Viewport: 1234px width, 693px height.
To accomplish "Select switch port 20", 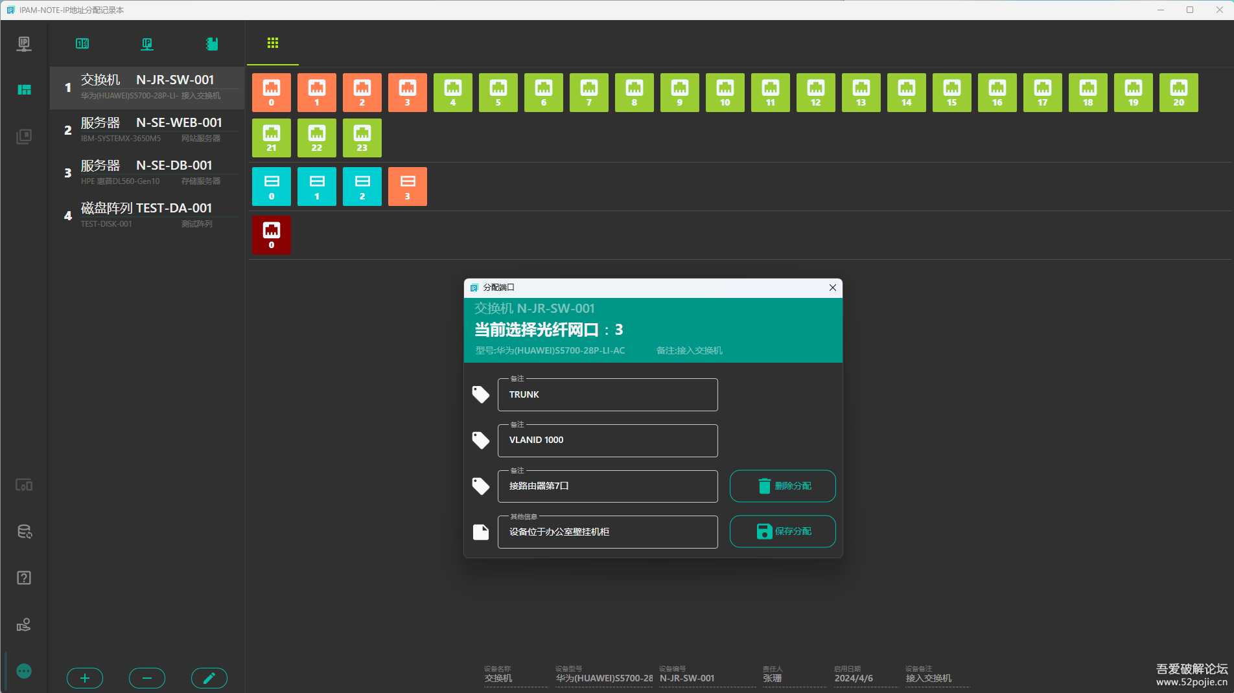I will (x=1179, y=93).
